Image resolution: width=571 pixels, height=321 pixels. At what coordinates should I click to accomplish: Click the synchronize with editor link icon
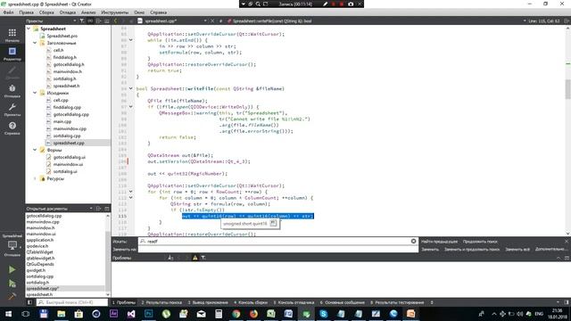tap(90, 21)
